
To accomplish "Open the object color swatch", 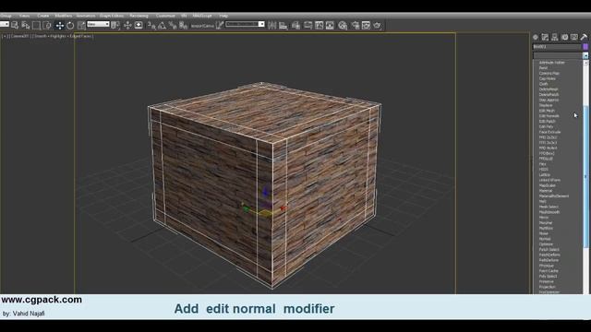I will [585, 47].
